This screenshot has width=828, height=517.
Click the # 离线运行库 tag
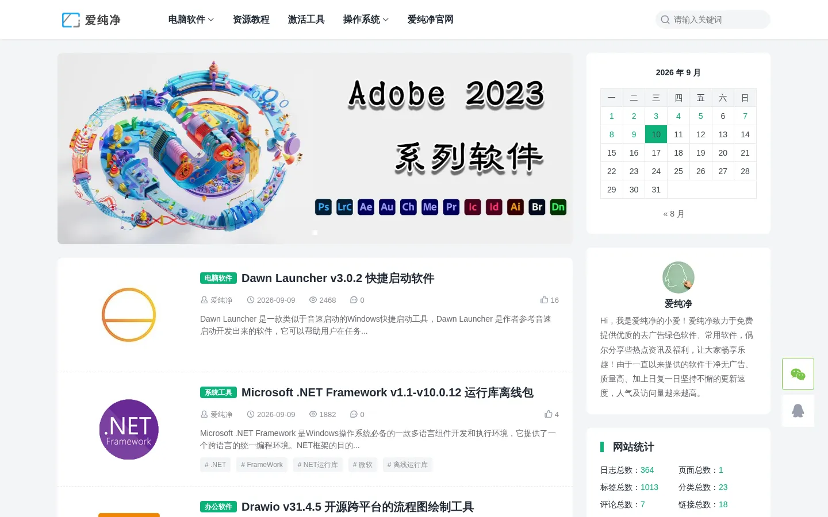pos(407,465)
